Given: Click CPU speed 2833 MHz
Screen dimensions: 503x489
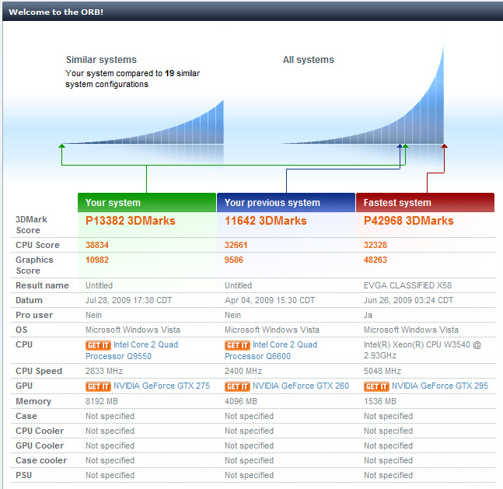Looking at the screenshot, I should [104, 371].
